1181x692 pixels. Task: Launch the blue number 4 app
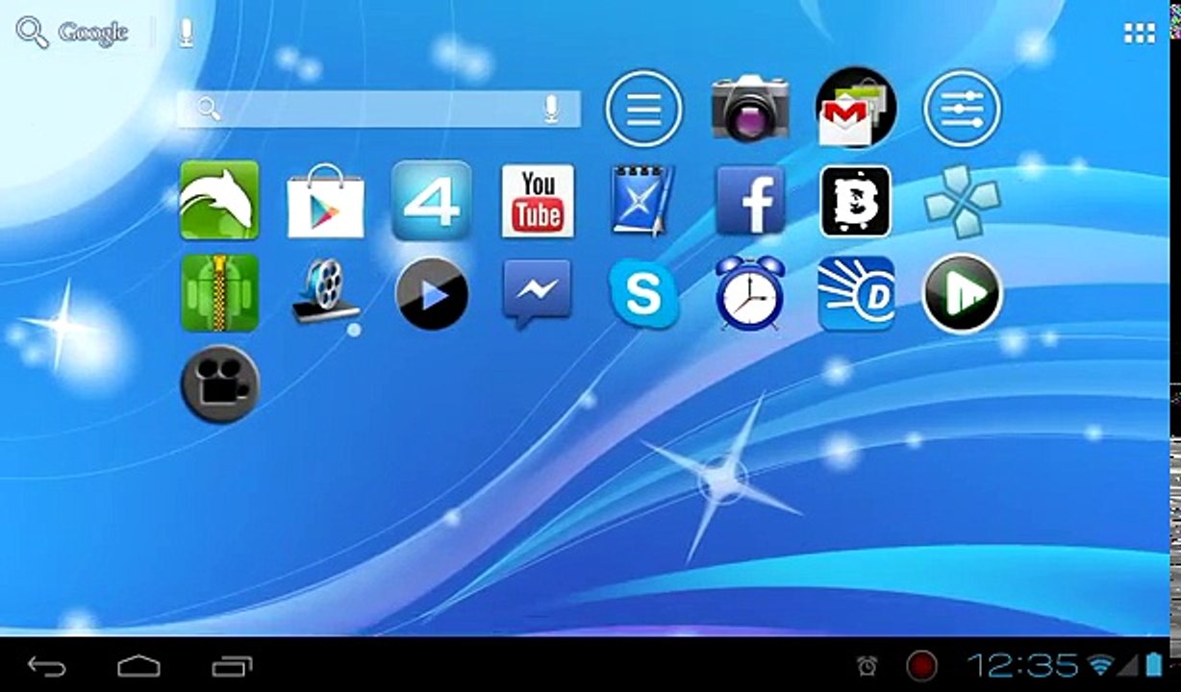coord(432,200)
